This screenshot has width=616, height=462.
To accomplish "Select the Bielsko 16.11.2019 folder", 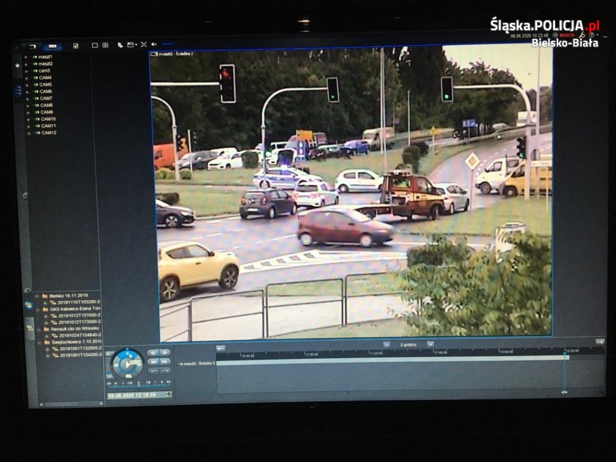I will point(69,296).
